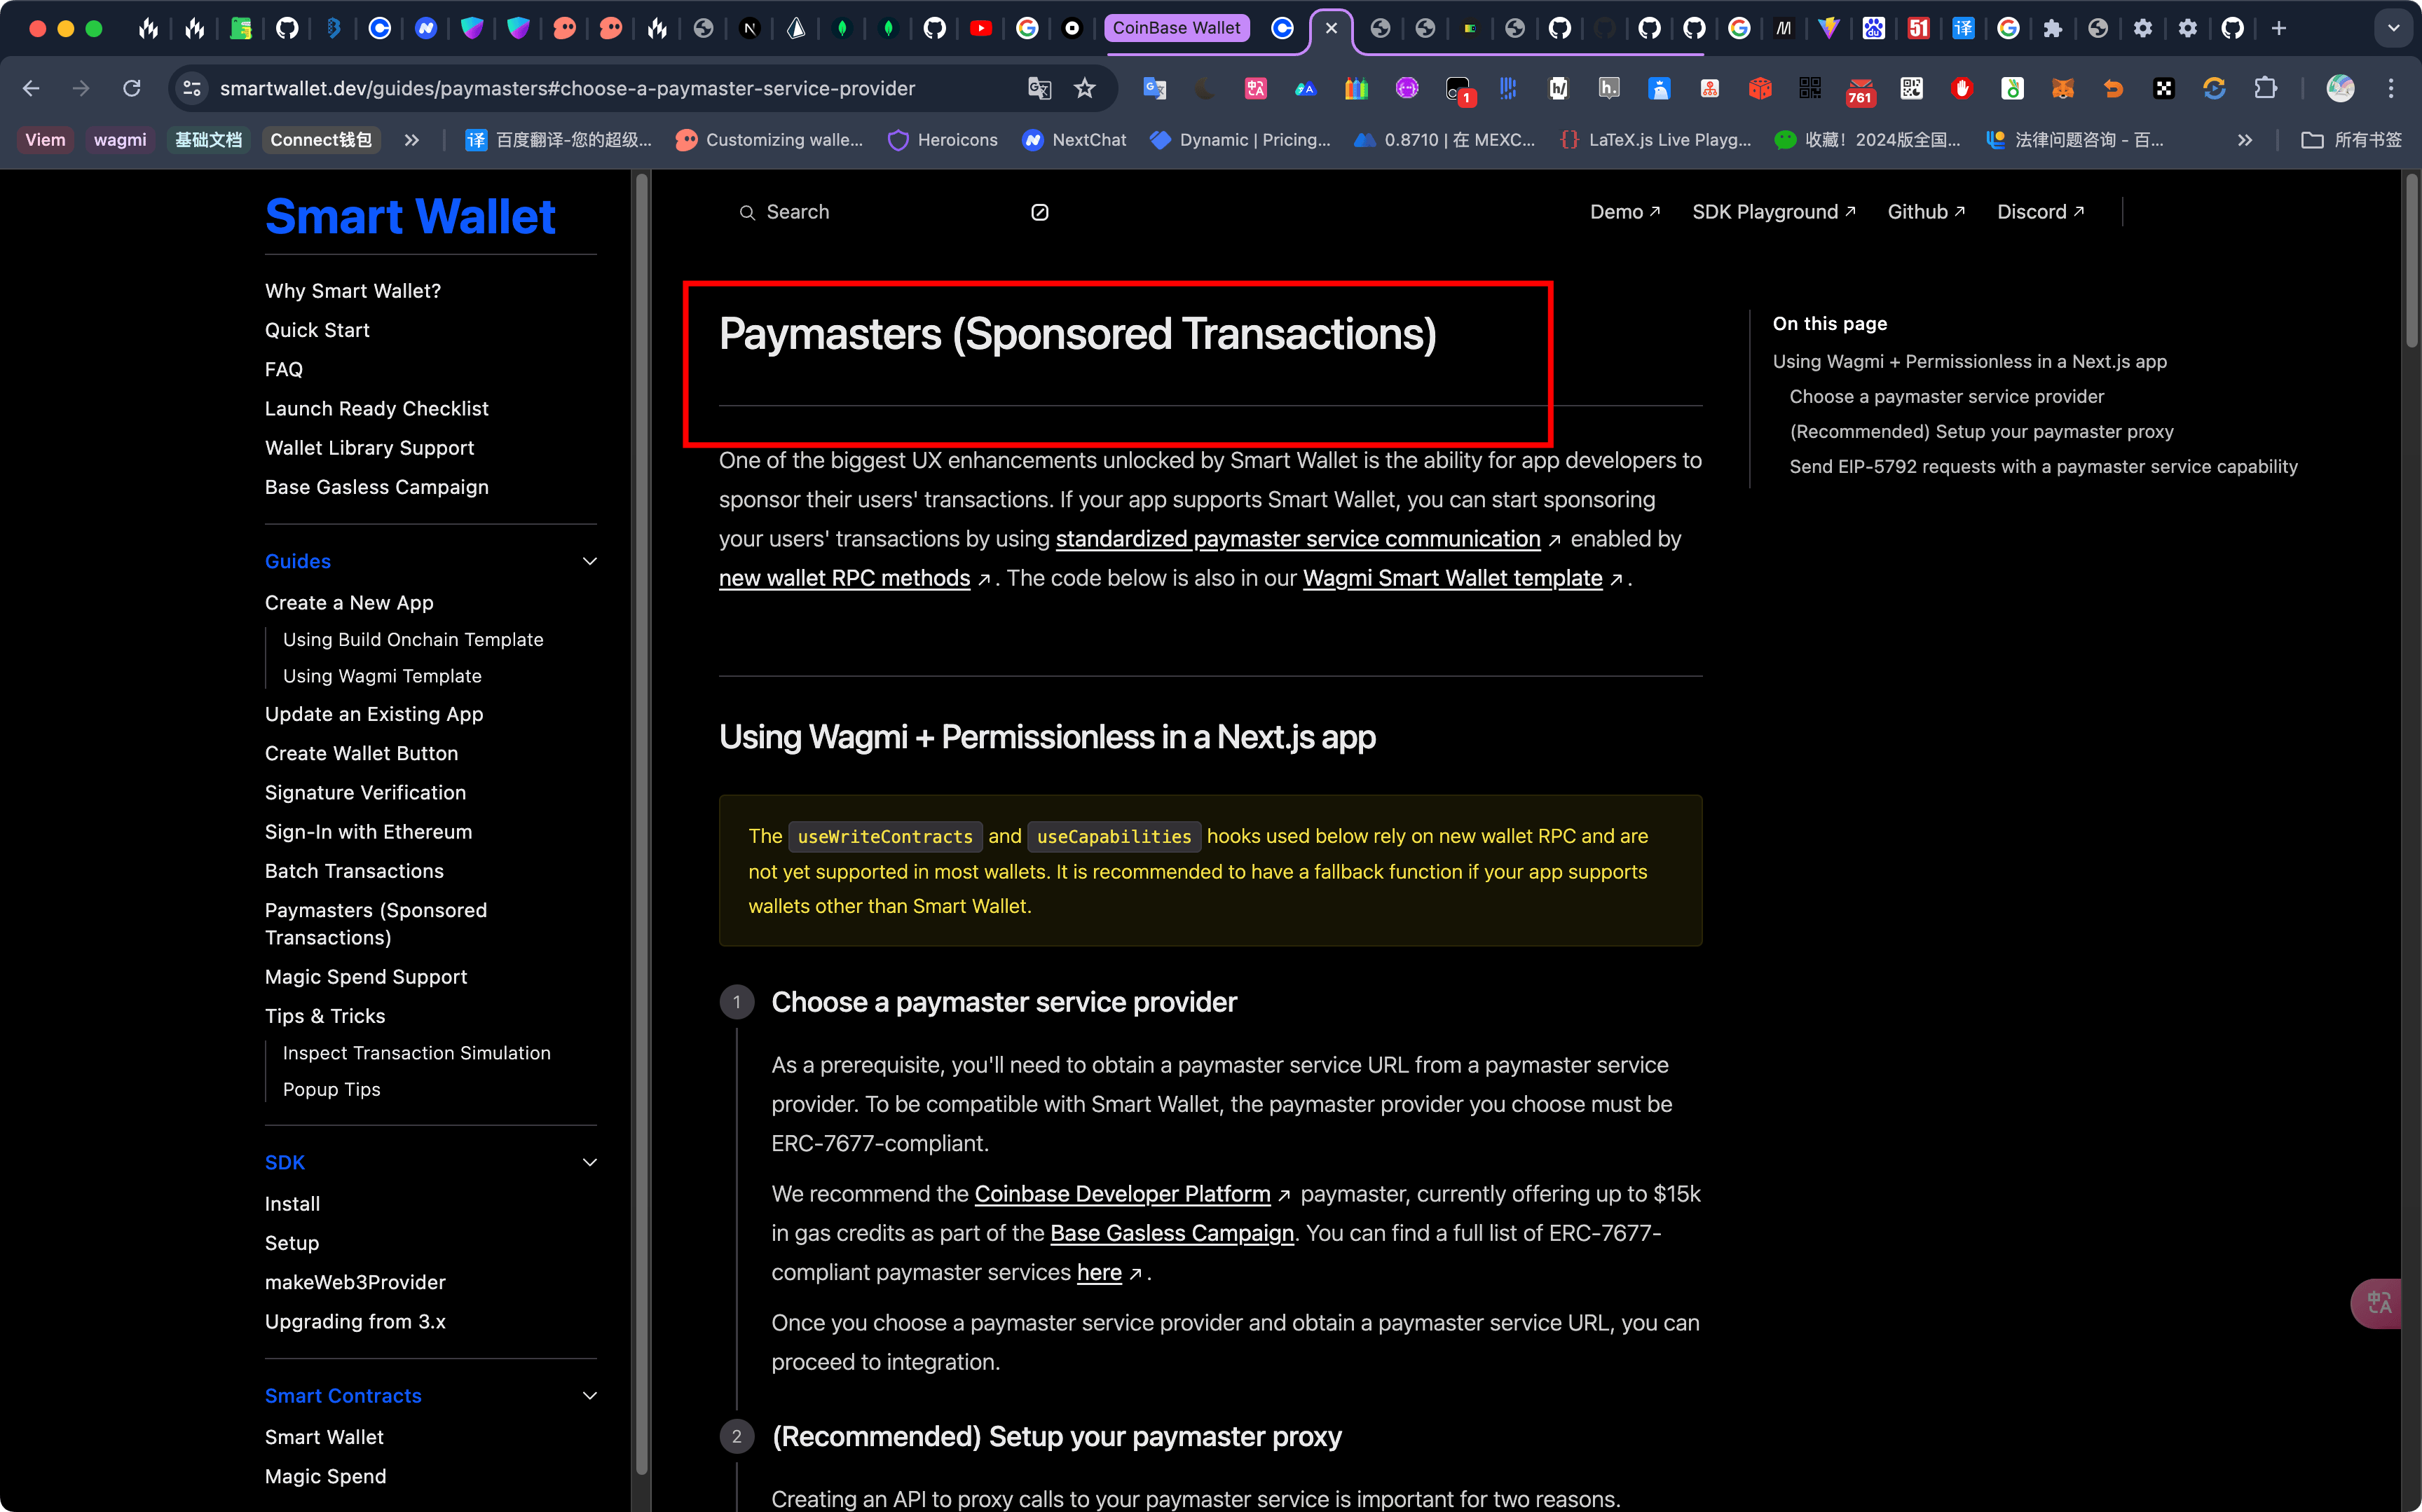Screen dimensions: 2422x1512
Task: Open the LaTeX.js Live Playground bookmark
Action: click(x=1655, y=140)
